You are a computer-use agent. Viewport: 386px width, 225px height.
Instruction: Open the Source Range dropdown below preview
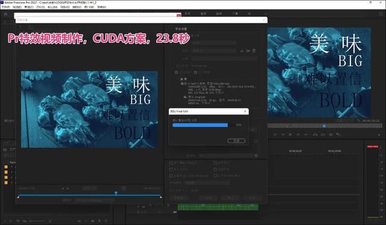pos(95,200)
